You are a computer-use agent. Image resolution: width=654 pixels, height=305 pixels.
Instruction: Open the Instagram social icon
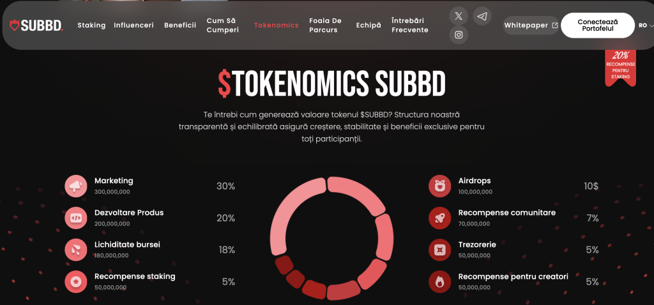click(x=459, y=35)
